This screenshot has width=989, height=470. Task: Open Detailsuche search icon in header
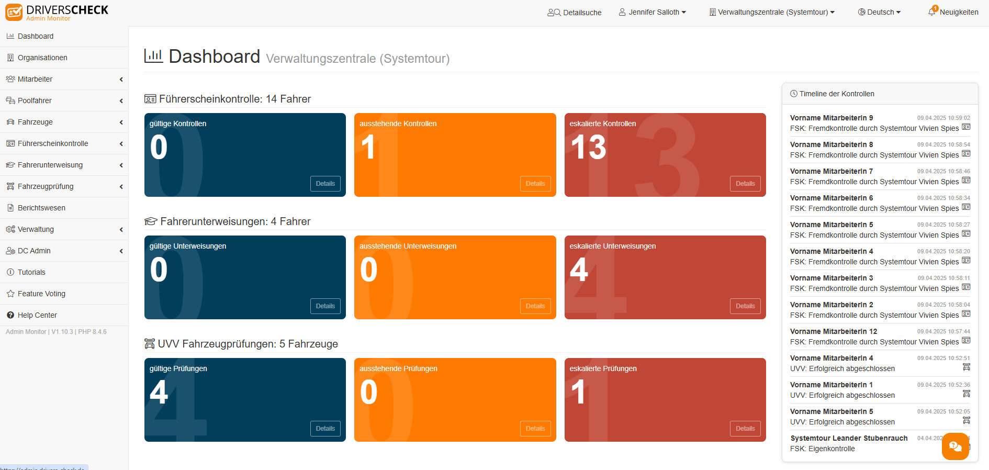(554, 13)
